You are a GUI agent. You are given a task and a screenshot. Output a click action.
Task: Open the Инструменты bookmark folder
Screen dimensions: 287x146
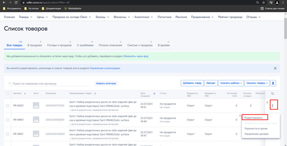pos(12,9)
